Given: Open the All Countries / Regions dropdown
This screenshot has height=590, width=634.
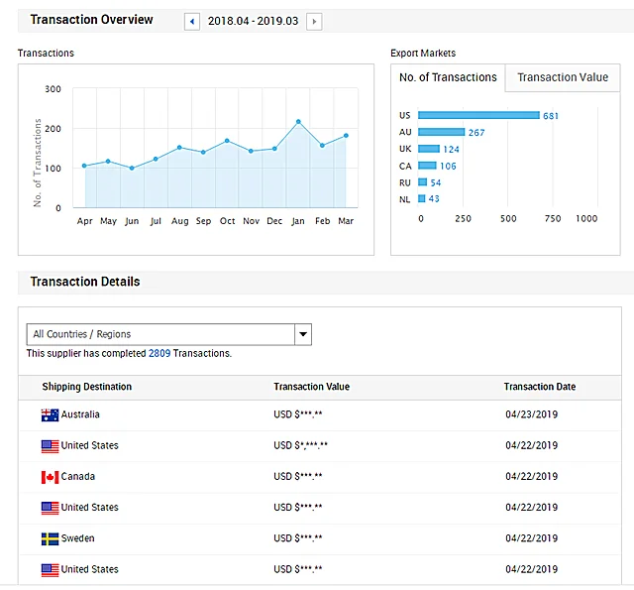Looking at the screenshot, I should 158,334.
